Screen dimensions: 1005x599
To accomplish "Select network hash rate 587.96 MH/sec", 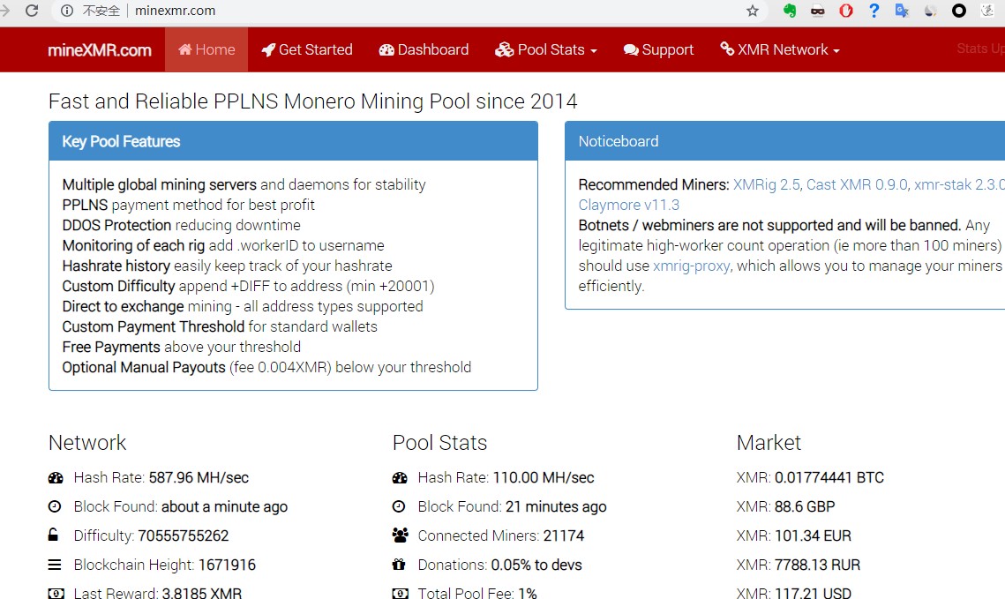I will [199, 477].
